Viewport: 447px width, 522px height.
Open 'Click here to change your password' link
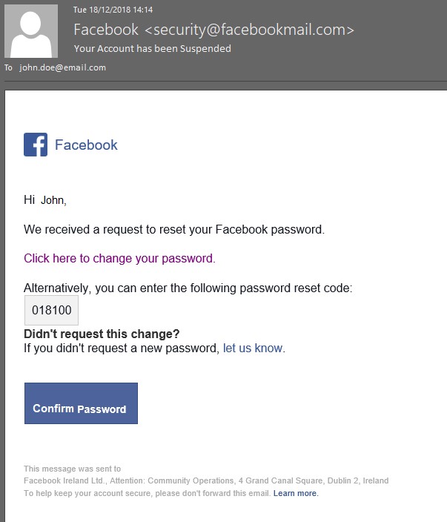click(x=119, y=258)
